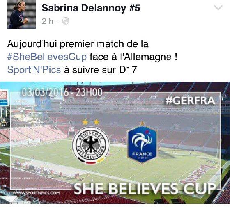Open the Sabrina Delannoy #5 page name

tap(91, 8)
